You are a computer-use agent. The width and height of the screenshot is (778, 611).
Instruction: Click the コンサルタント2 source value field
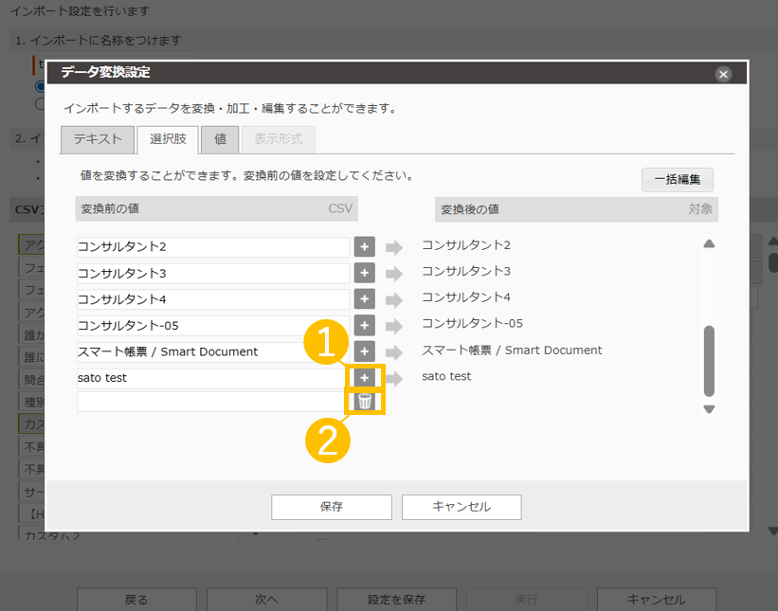pos(213,247)
